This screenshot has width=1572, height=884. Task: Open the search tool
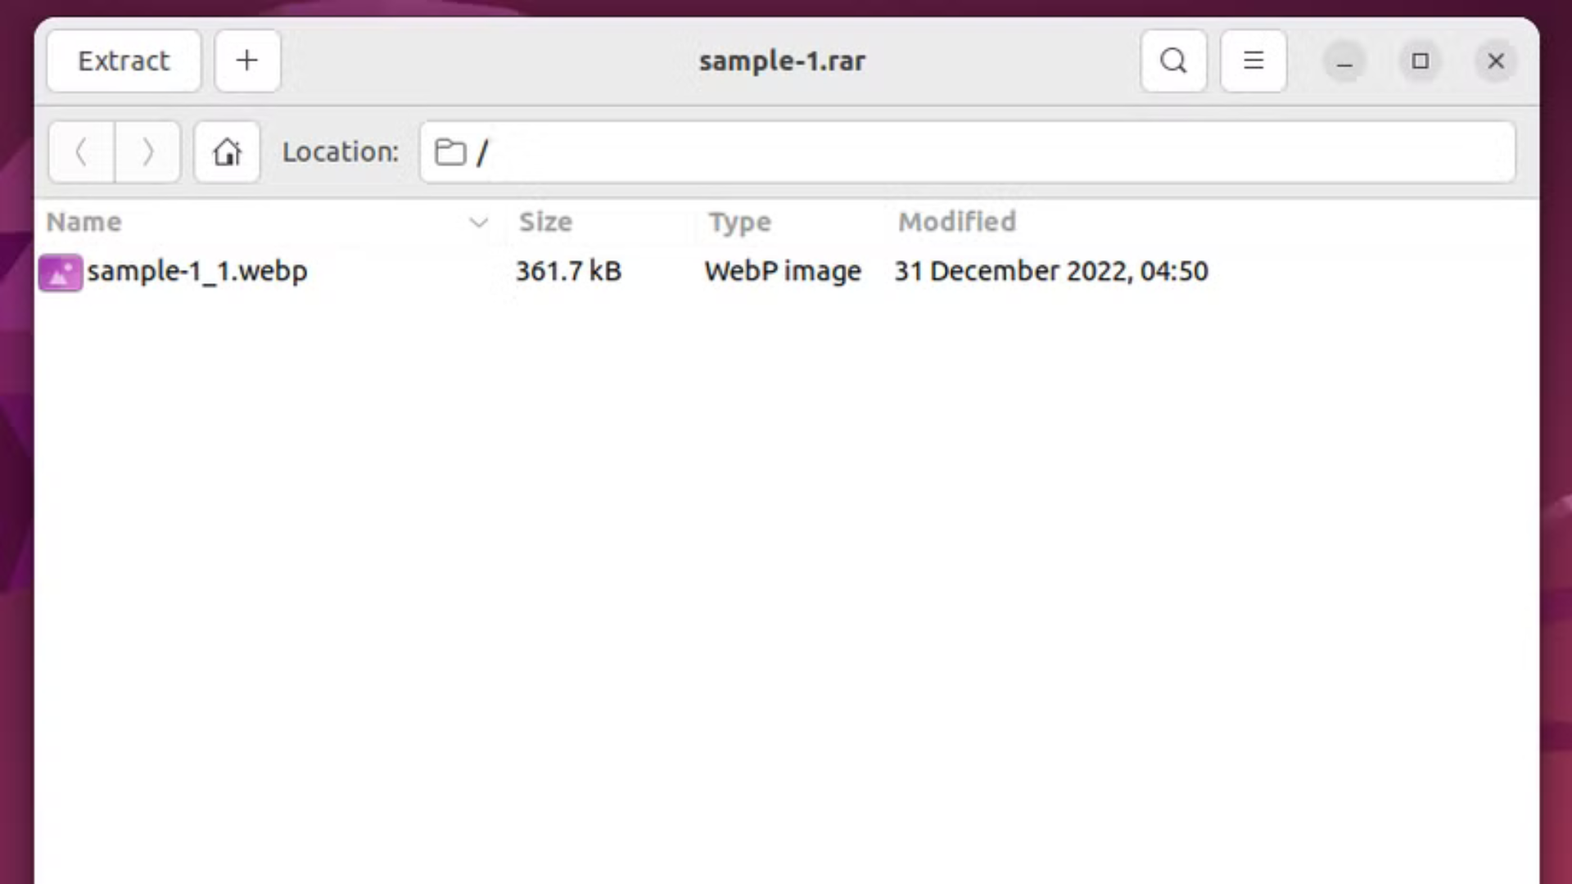click(x=1173, y=61)
